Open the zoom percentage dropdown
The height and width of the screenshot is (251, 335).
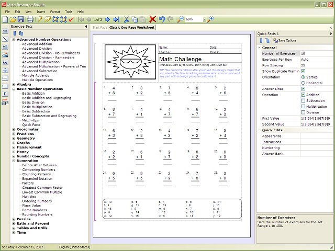(204, 19)
